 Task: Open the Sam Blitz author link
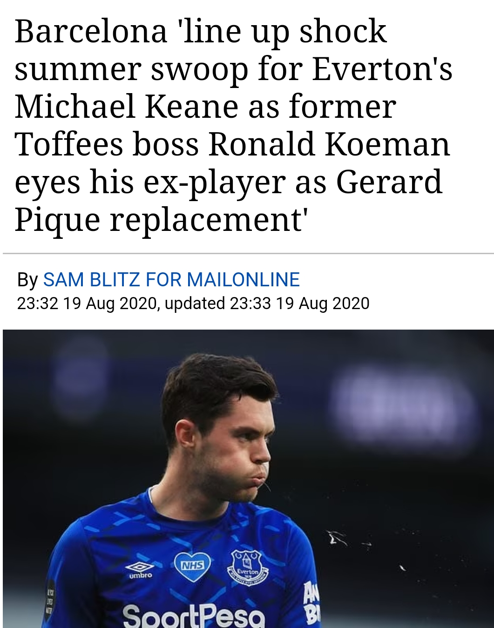point(91,280)
